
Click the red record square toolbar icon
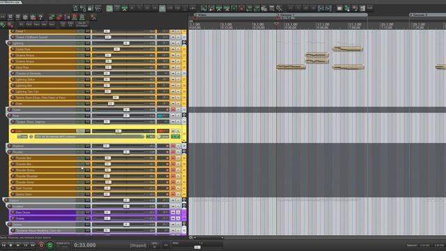point(242,8)
